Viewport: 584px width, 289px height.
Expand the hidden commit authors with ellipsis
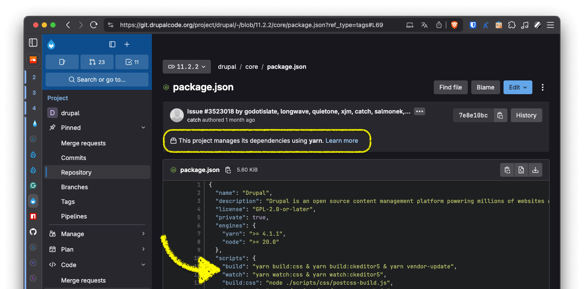pos(419,111)
